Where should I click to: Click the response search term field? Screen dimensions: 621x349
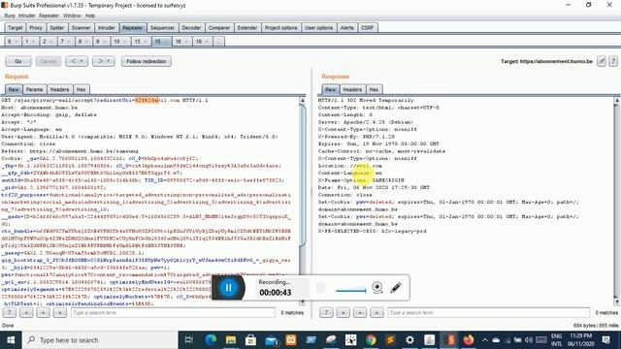coord(489,312)
